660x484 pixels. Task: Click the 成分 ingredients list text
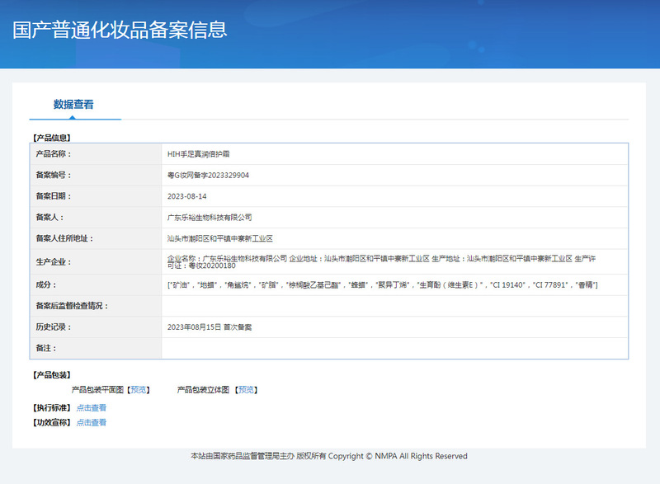pyautogui.click(x=382, y=284)
